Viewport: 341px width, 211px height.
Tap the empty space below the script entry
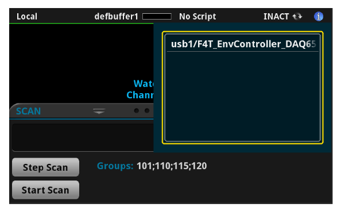point(242,97)
